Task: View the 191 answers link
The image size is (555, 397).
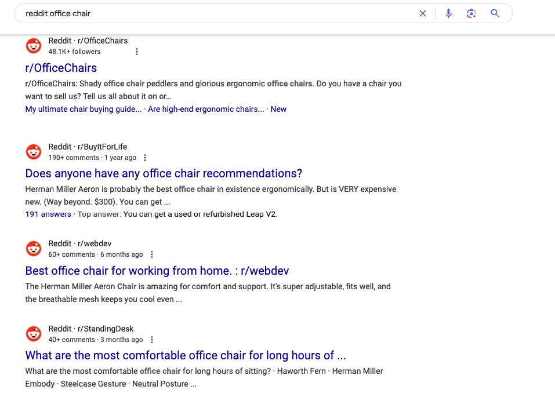Action: click(48, 214)
